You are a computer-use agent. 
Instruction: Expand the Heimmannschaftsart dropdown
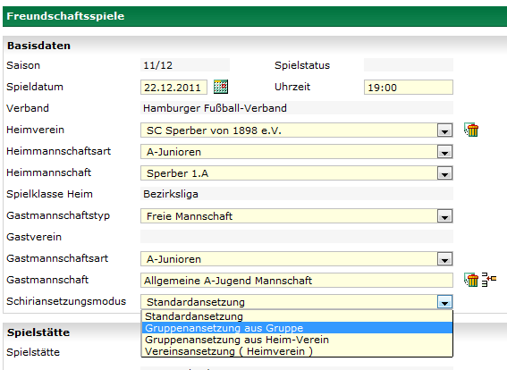click(445, 152)
